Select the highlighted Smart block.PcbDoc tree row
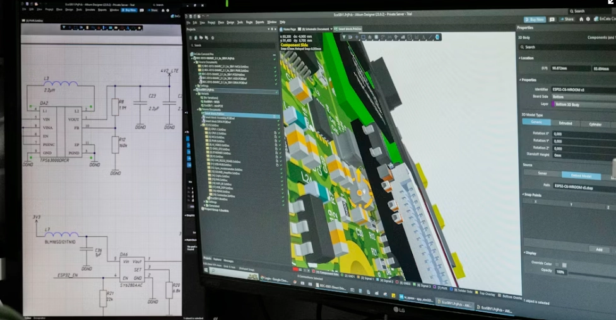The image size is (616, 320). (240, 114)
